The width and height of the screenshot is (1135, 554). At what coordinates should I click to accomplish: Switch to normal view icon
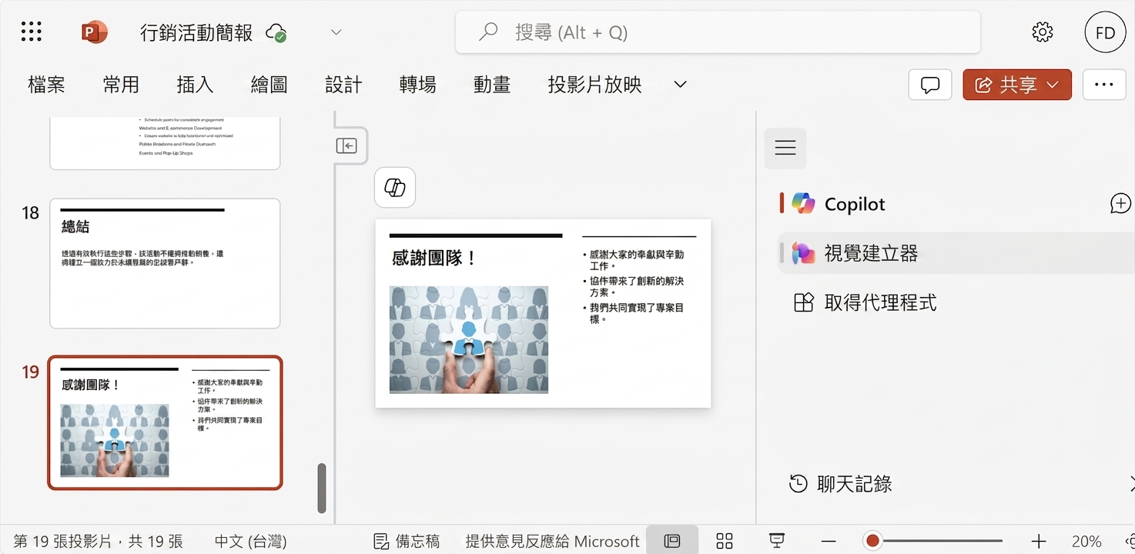point(672,541)
